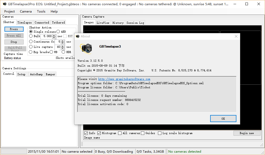Switch to the History tab

click(x=118, y=23)
